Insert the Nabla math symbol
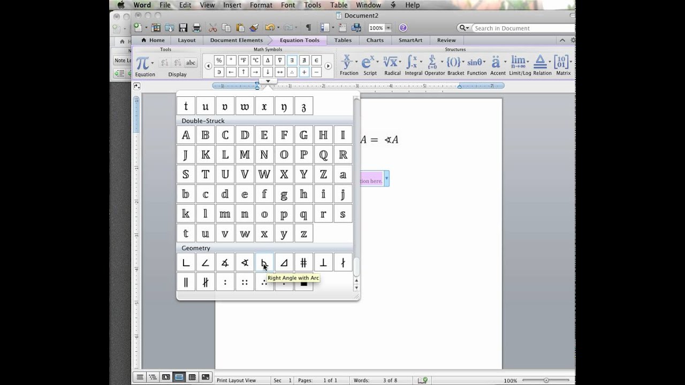The height and width of the screenshot is (385, 685). (x=280, y=60)
